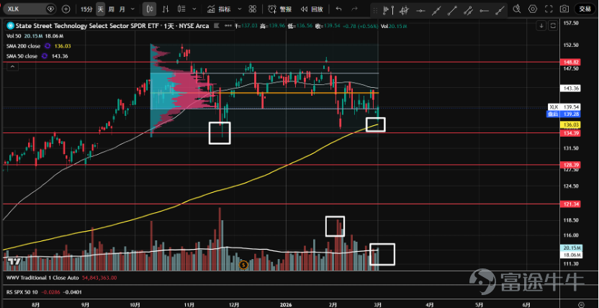This screenshot has width=599, height=308.
Task: Select the horizontal ray tool
Action: coord(485,10)
